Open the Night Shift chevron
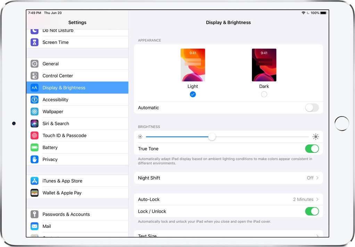 click(x=317, y=178)
